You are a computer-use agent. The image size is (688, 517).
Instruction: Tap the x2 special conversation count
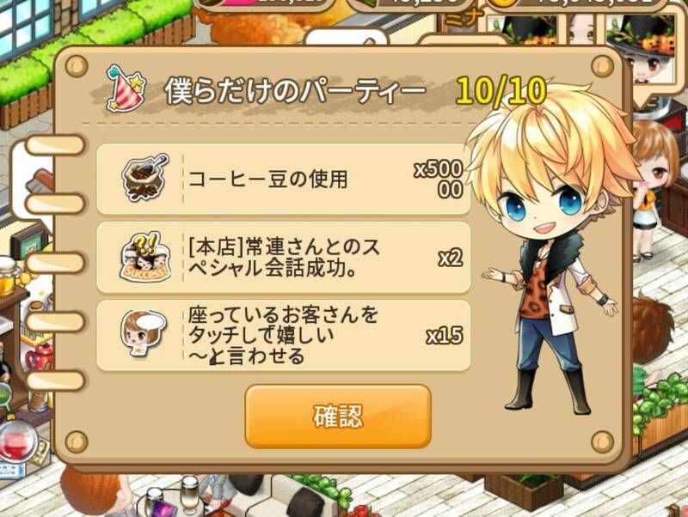point(451,258)
